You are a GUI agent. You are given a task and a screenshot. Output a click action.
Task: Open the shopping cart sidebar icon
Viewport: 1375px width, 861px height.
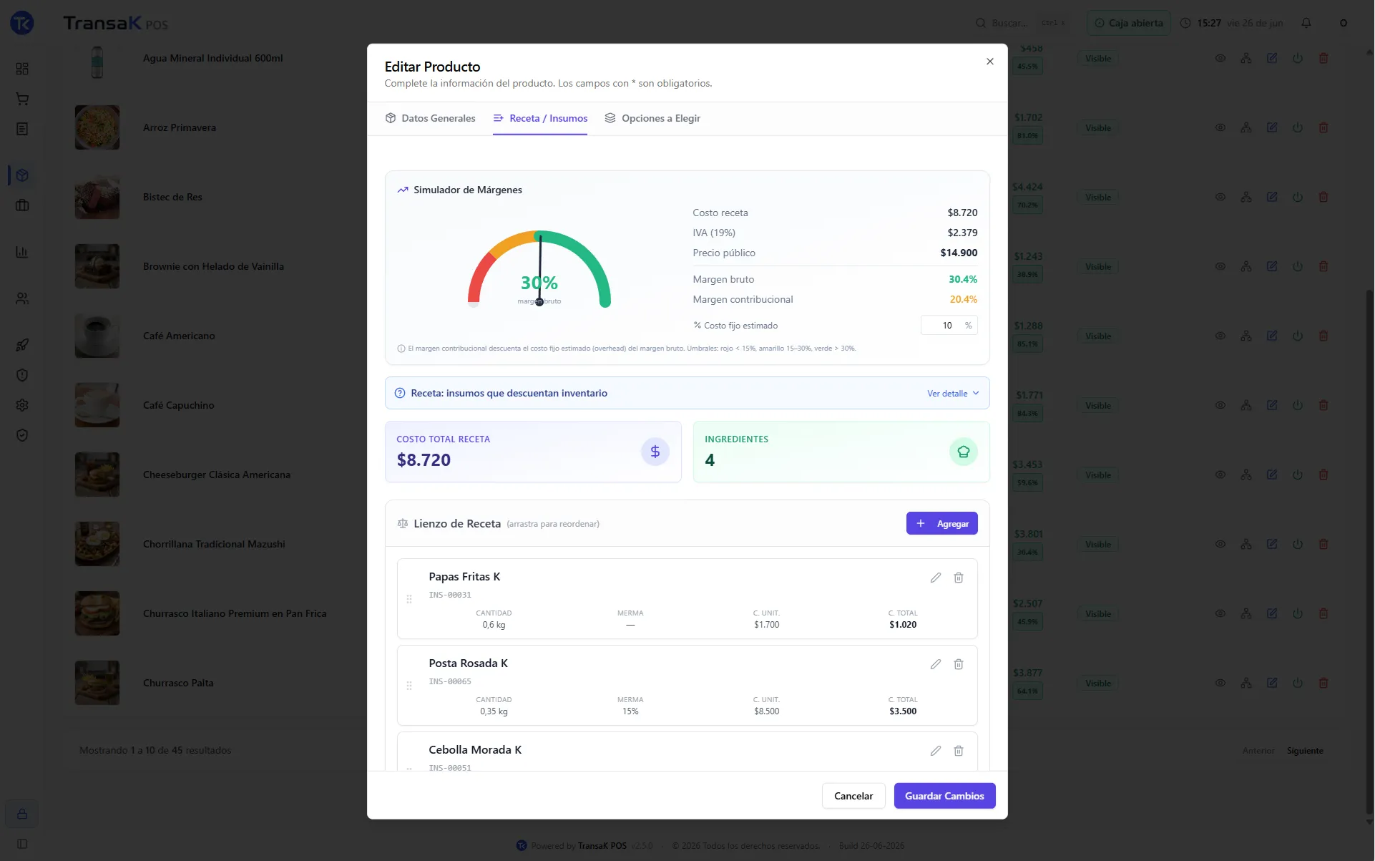22,99
